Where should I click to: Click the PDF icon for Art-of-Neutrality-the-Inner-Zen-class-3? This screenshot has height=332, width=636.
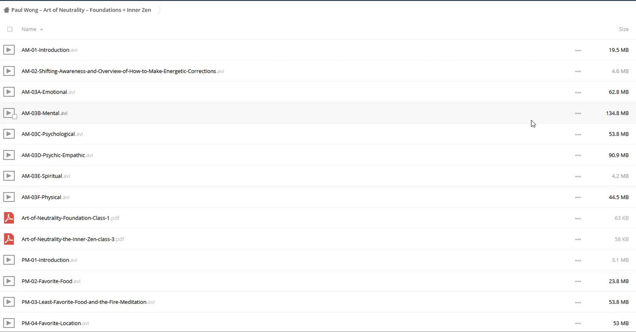coord(9,239)
